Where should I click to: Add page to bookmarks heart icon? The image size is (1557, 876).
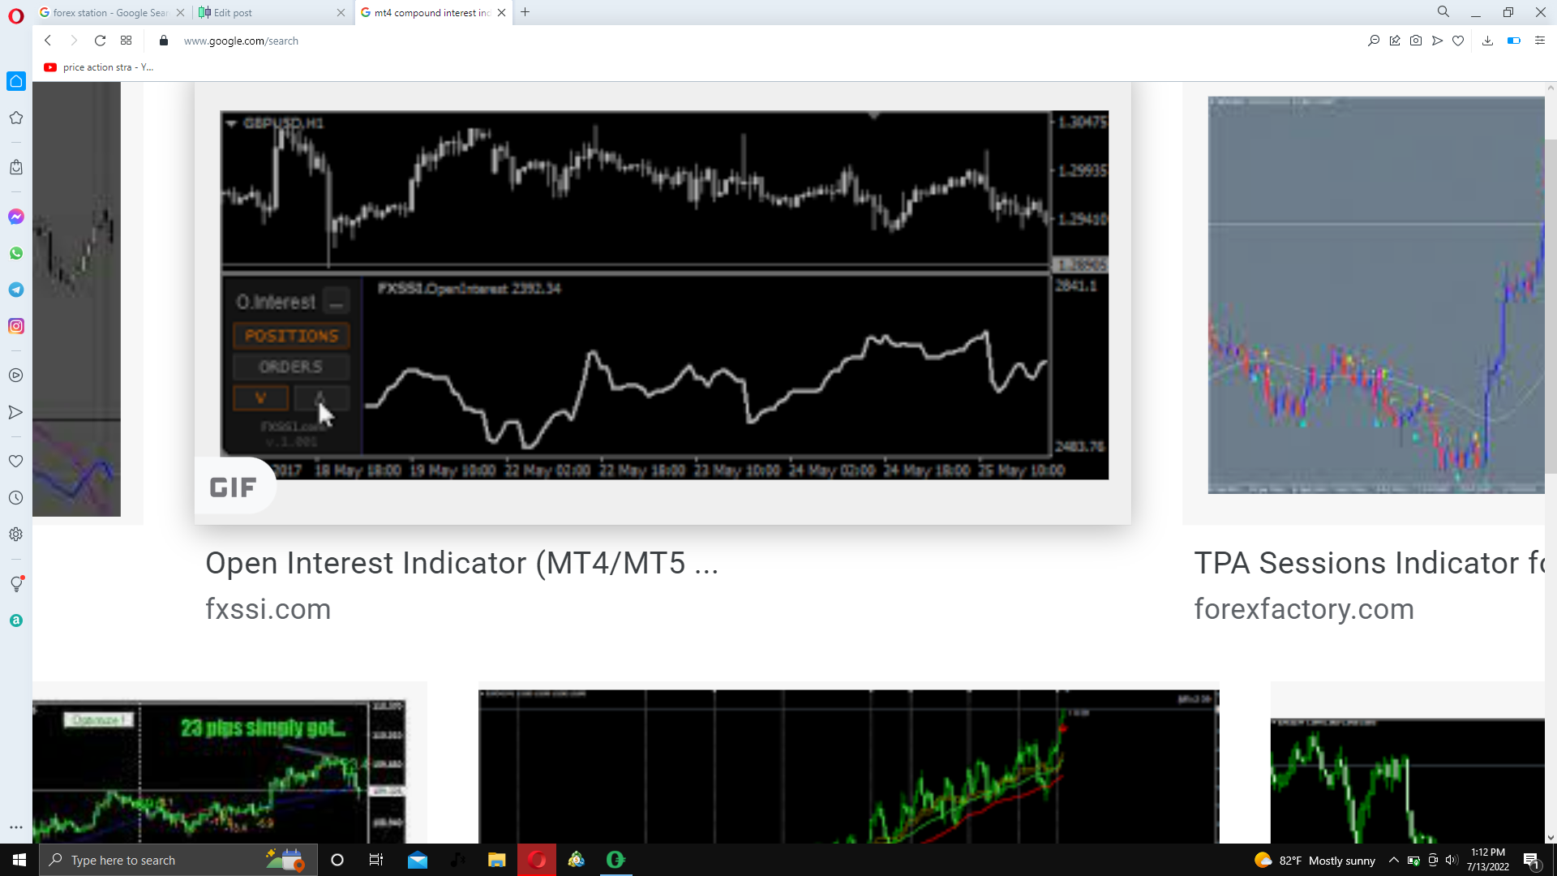tap(1458, 41)
